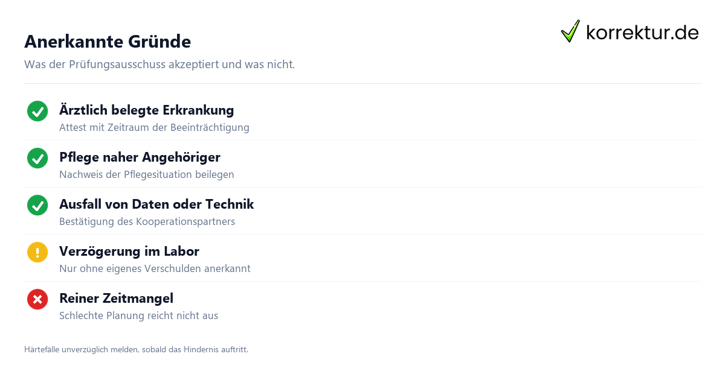Click the text Nachweis der Pflegesituation beilegen
The image size is (725, 380).
coord(147,174)
